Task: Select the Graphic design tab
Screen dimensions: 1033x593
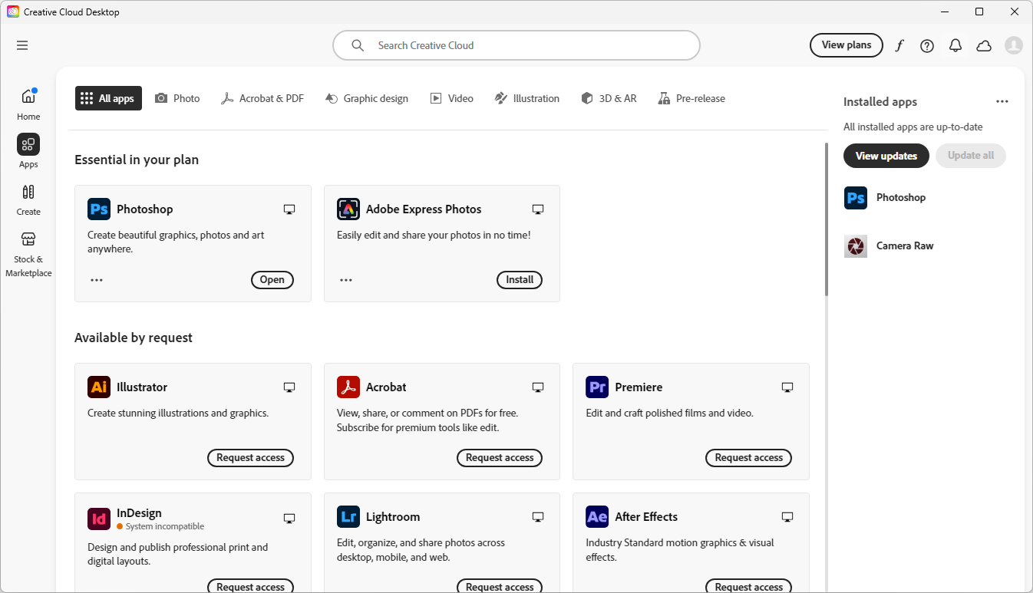Action: pyautogui.click(x=367, y=98)
